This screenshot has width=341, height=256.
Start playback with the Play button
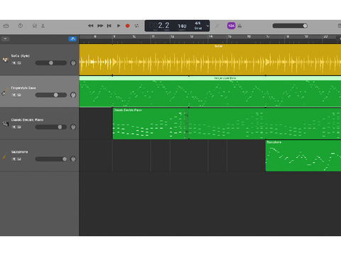tap(119, 26)
